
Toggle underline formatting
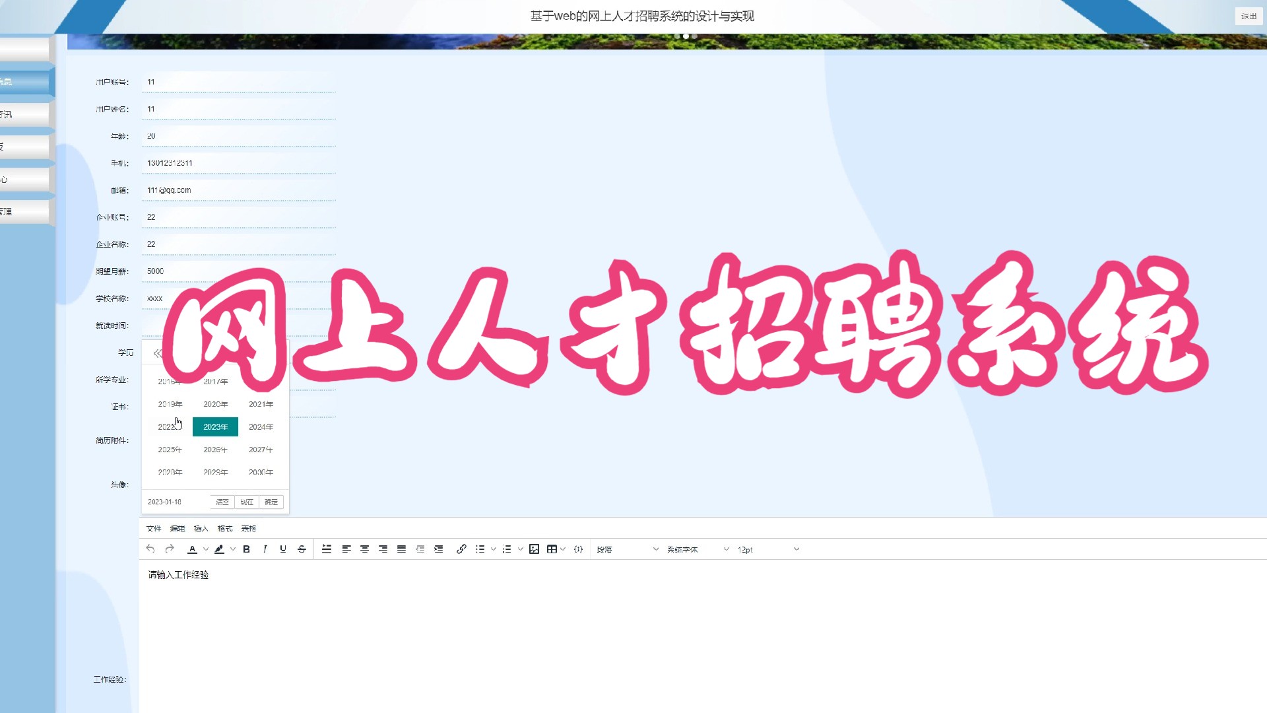[283, 549]
